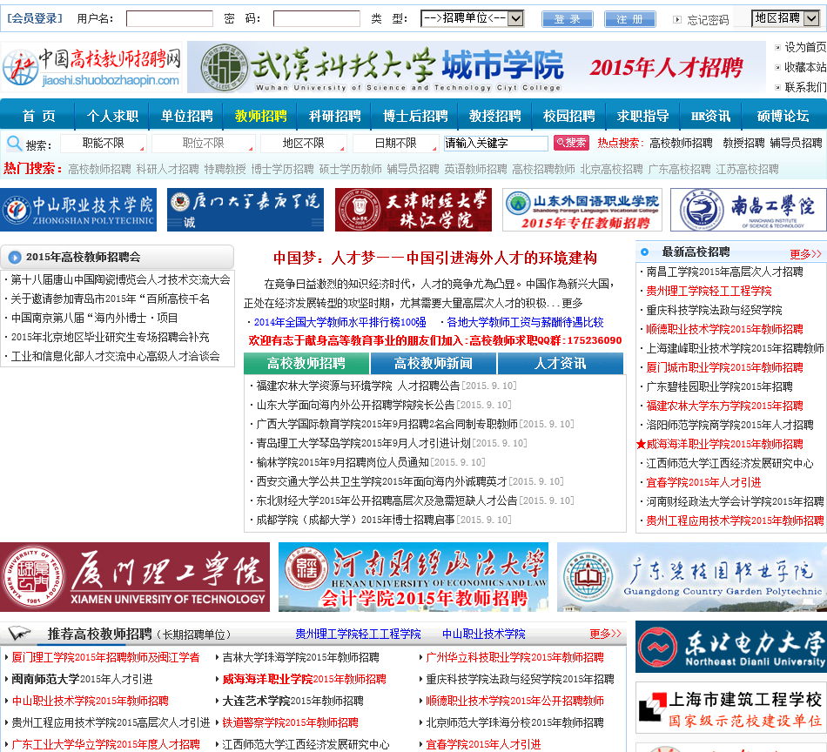Click 联系我们 link

click(x=805, y=87)
